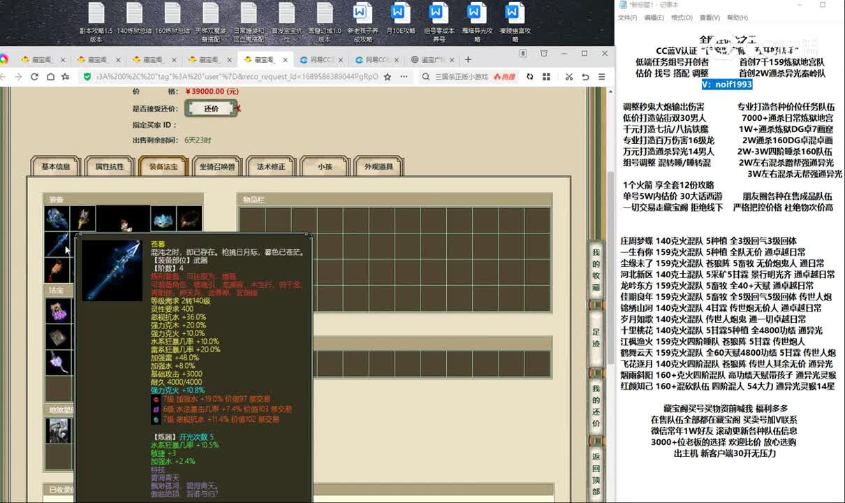Screen dimensions: 845x503
Task: Open the 首发宝宝抗性 desktop file
Action: pos(286,23)
